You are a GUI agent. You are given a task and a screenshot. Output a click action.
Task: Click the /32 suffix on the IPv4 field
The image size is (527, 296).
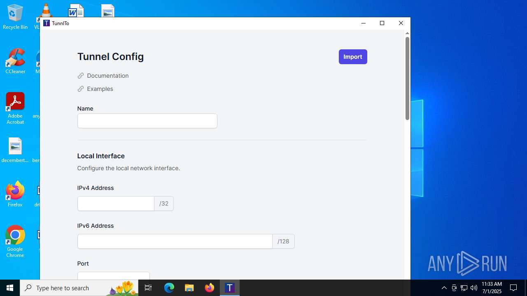(x=164, y=203)
